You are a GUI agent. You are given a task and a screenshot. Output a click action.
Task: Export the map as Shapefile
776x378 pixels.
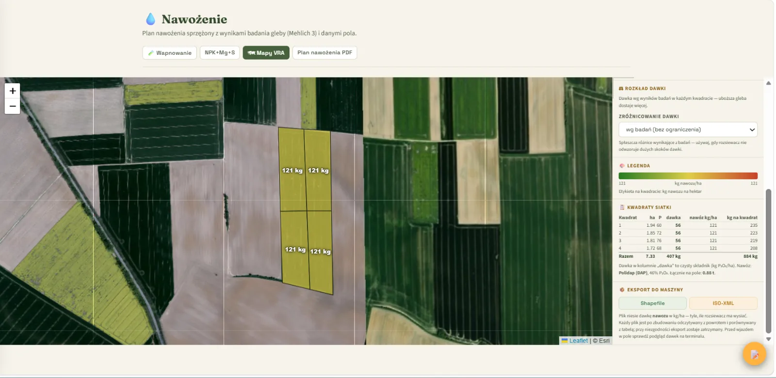click(x=652, y=303)
